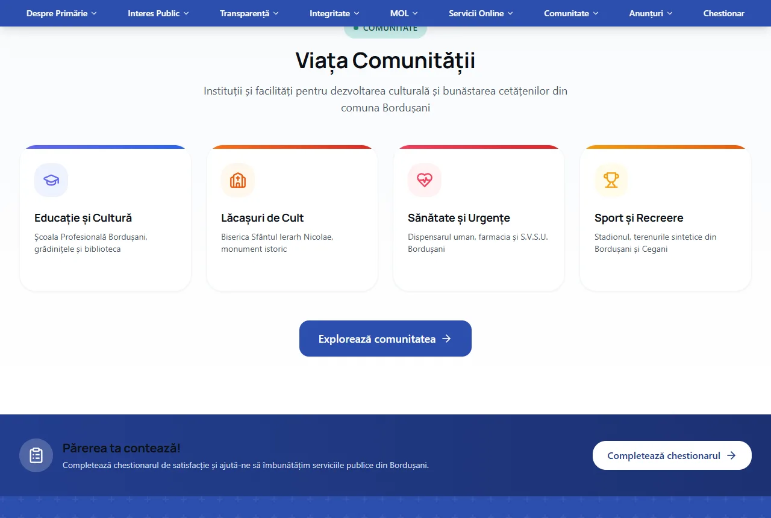
Task: Open the Sport și Recreere card title
Action: click(x=639, y=218)
